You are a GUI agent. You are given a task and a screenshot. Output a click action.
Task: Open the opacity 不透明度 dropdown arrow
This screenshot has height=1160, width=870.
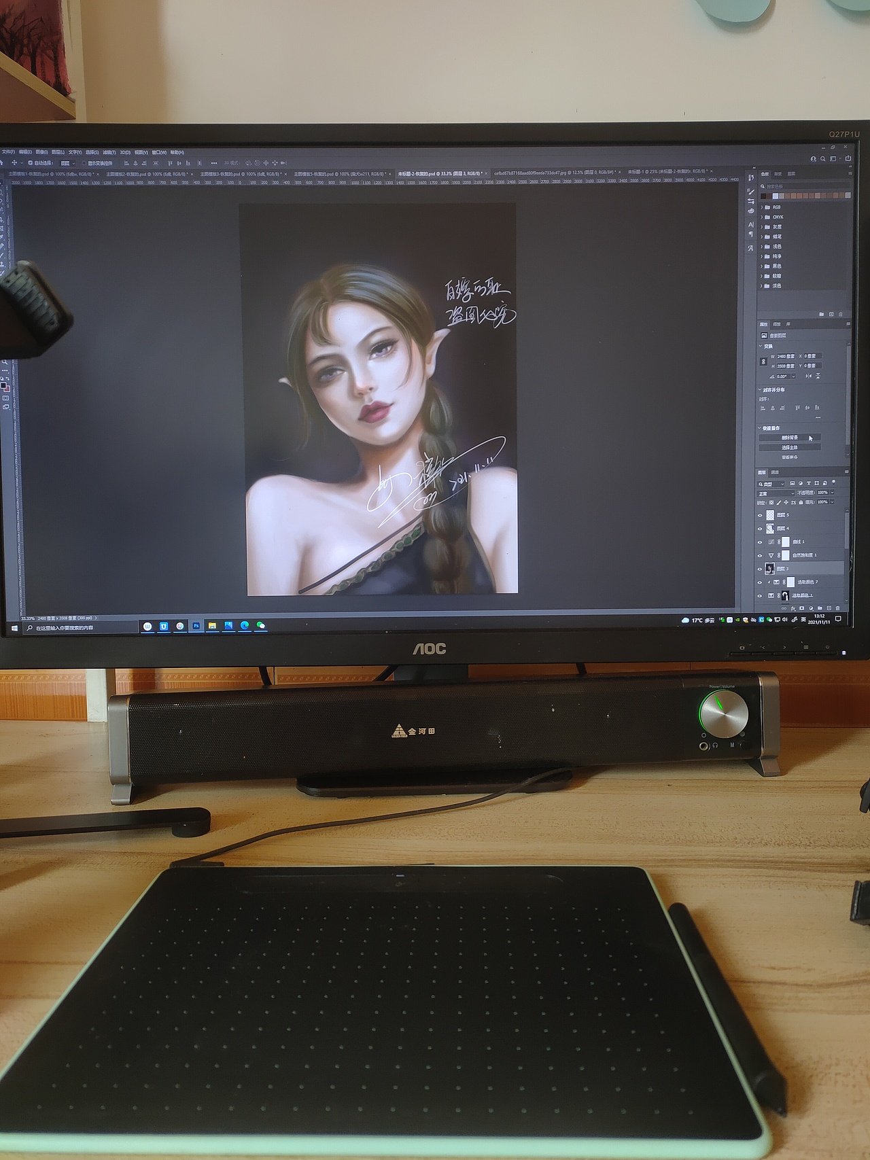coord(832,493)
